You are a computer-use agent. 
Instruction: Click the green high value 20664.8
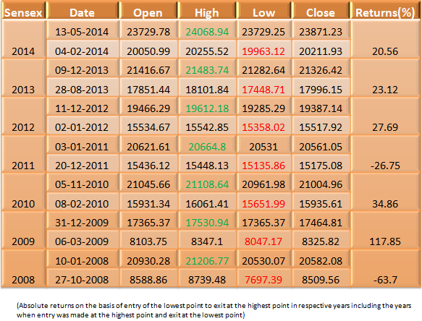click(x=207, y=147)
